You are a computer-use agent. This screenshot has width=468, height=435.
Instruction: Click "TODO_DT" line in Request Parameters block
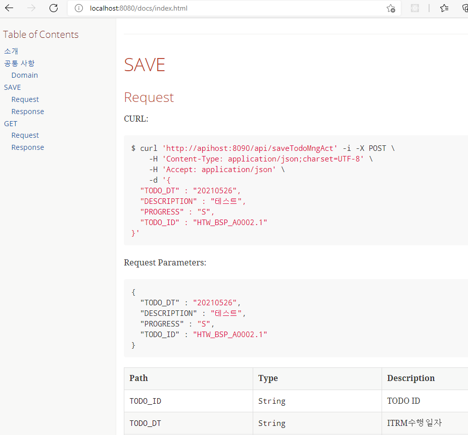191,303
